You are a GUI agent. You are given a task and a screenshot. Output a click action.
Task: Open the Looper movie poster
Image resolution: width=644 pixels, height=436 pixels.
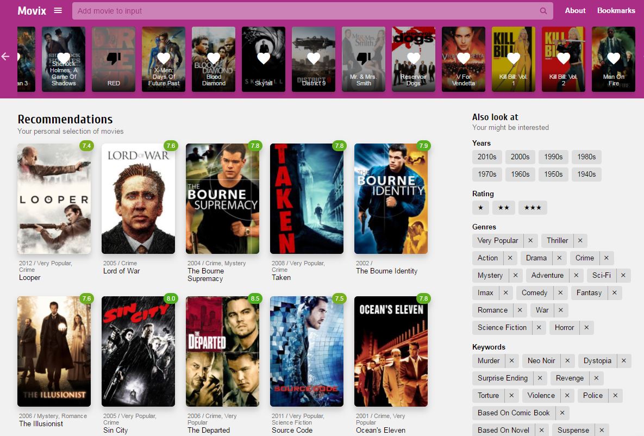[x=54, y=198]
